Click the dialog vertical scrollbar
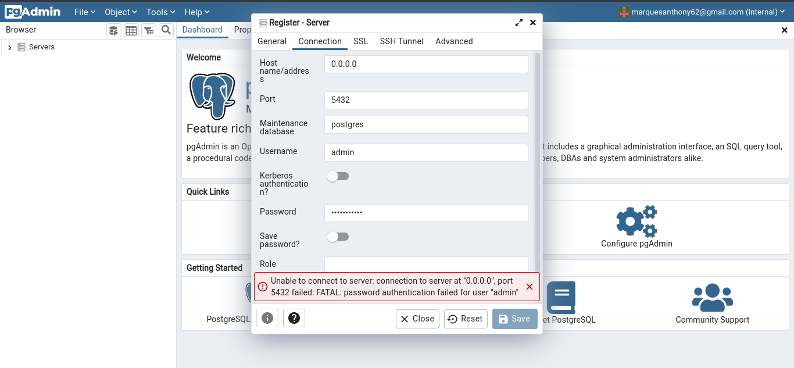Screen dimensions: 794x368 (x=538, y=163)
